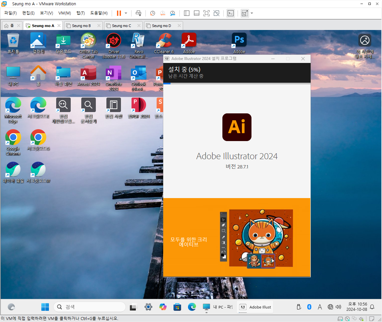This screenshot has height=322, width=382.
Task: Open 한컴 개인정보탐색 shortcut
Action: [x=63, y=110]
